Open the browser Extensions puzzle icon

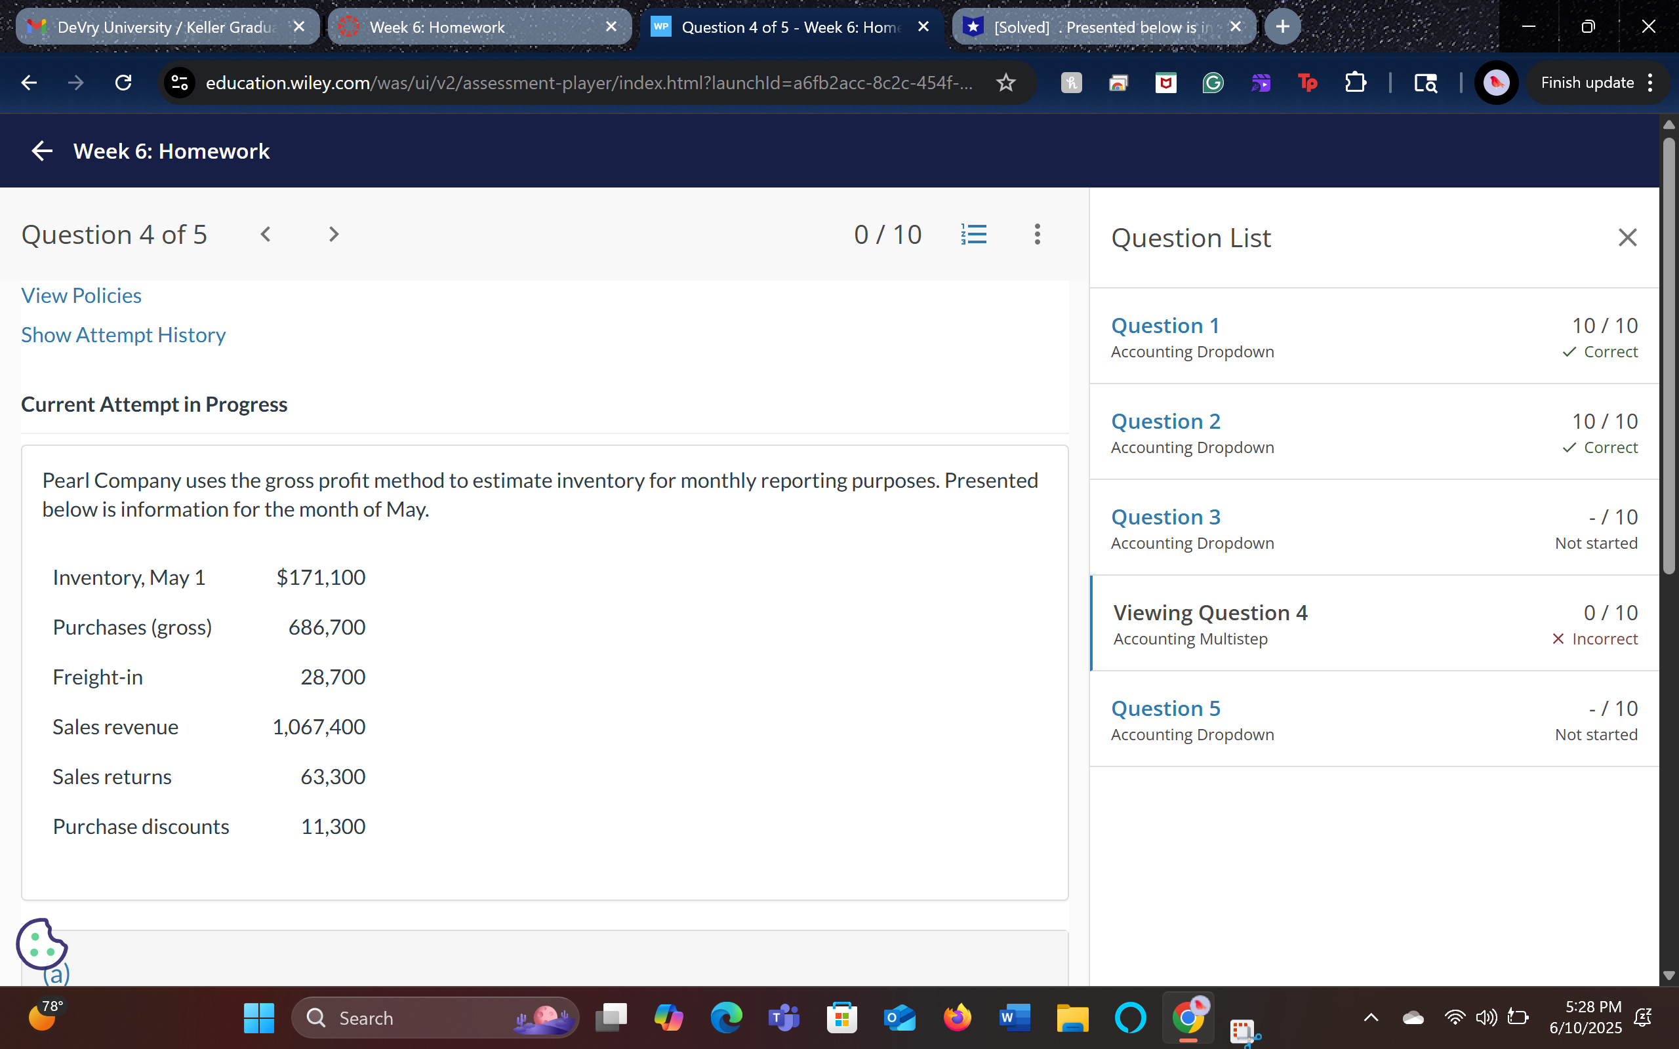coord(1355,83)
